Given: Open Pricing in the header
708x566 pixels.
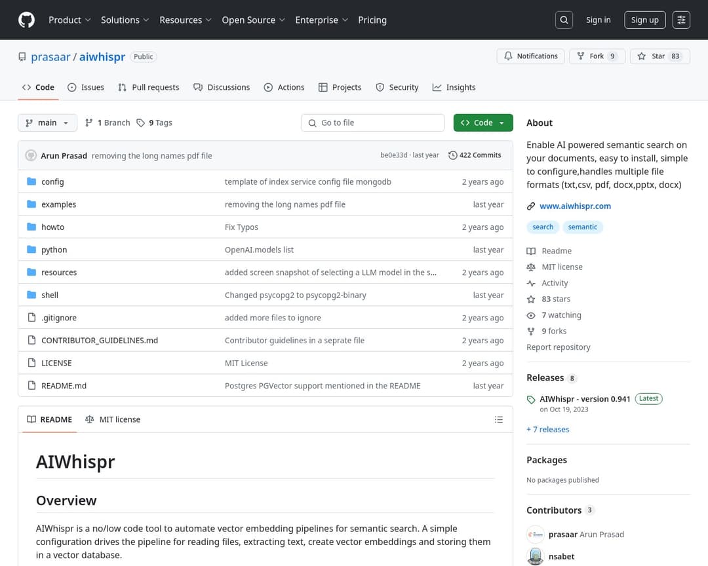Looking at the screenshot, I should (372, 20).
